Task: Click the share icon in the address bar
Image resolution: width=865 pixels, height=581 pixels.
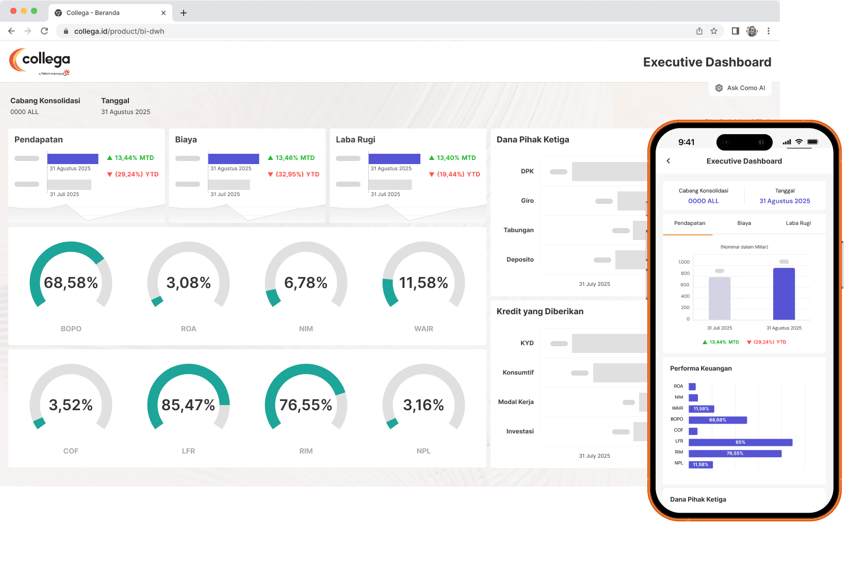Action: (x=699, y=31)
